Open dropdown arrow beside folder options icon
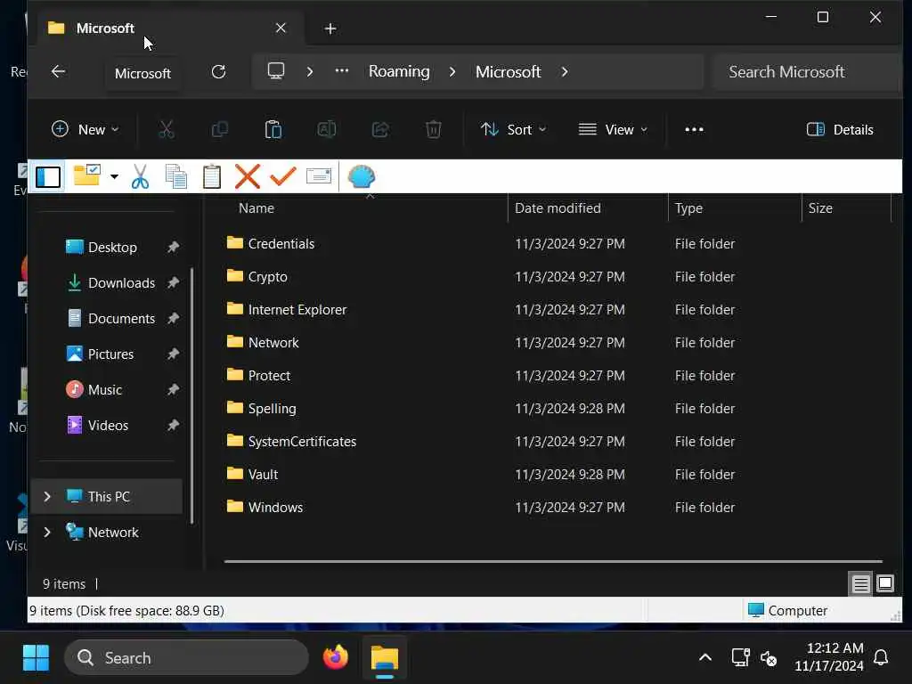This screenshot has width=912, height=684. pyautogui.click(x=115, y=177)
